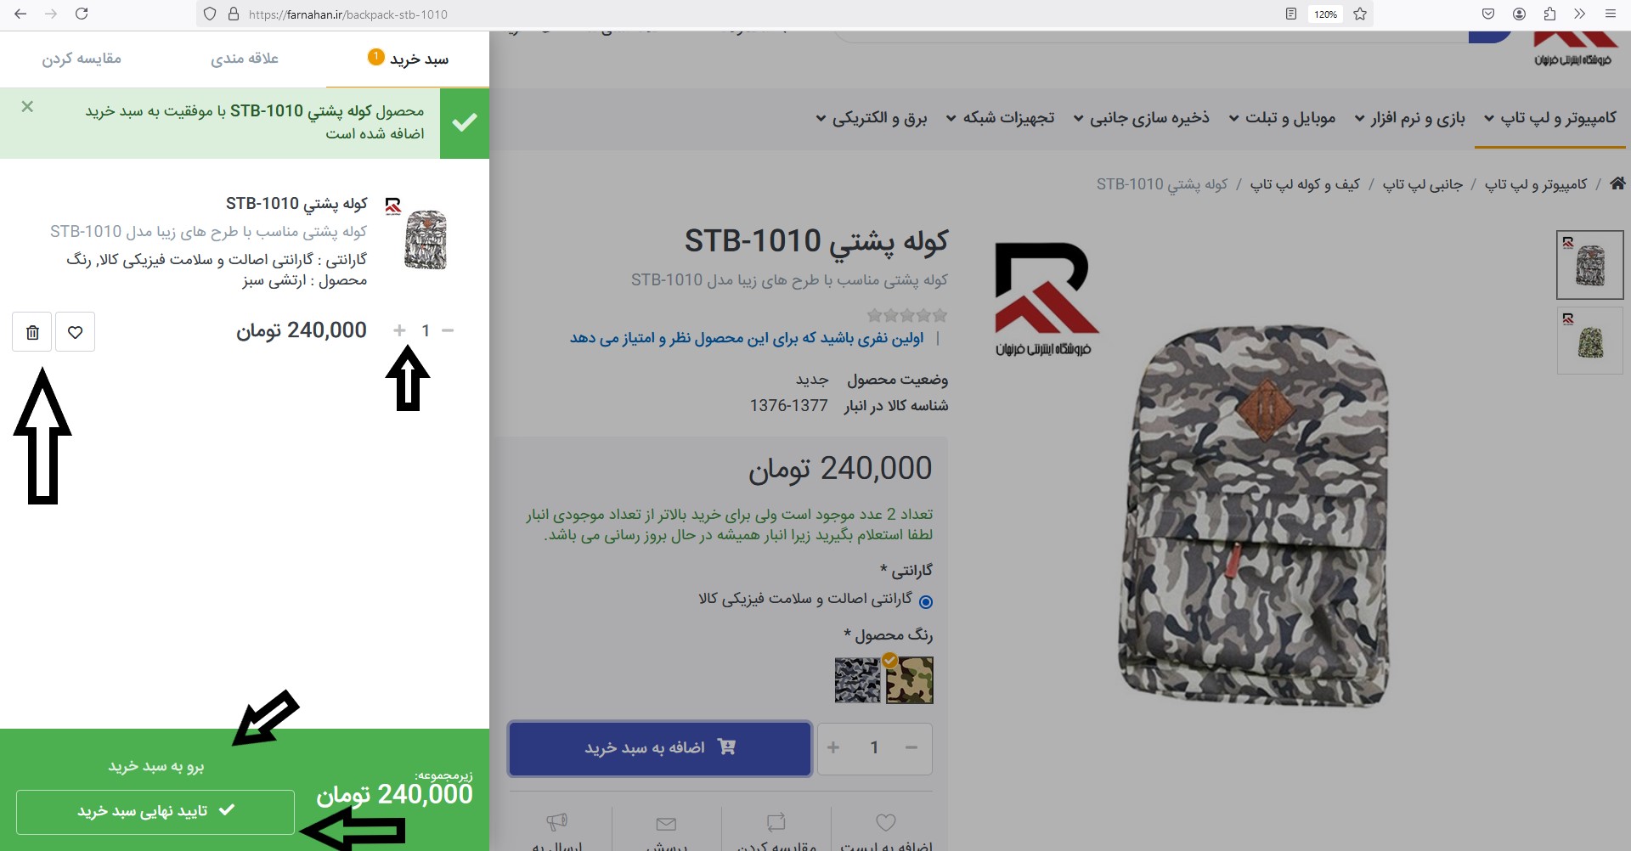Decrease cart item quantity with minus

[x=448, y=330]
